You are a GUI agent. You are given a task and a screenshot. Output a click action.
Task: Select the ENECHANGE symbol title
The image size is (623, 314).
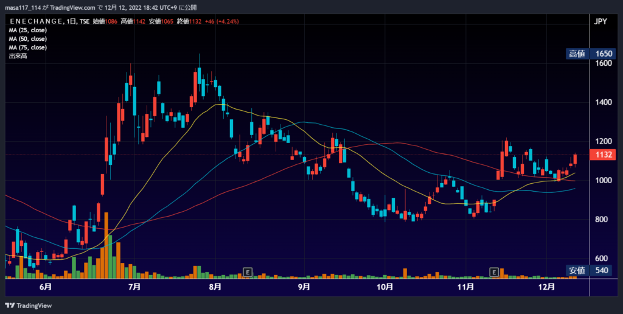pos(36,21)
